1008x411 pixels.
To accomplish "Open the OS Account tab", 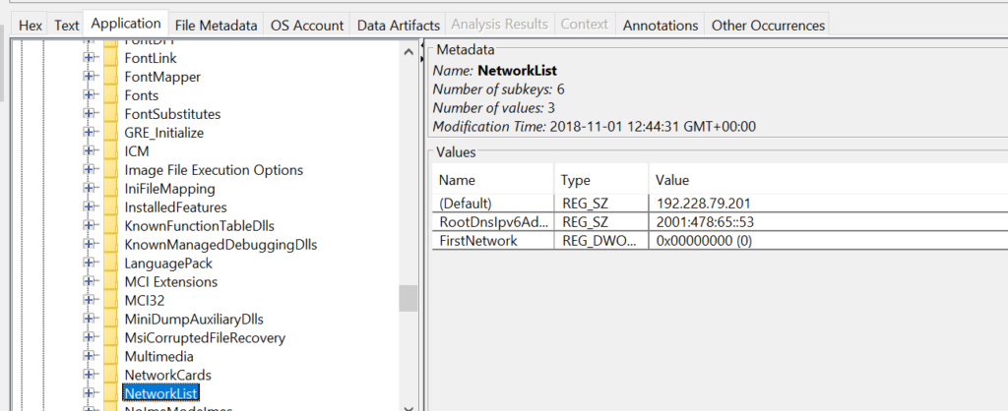I will pyautogui.click(x=307, y=25).
